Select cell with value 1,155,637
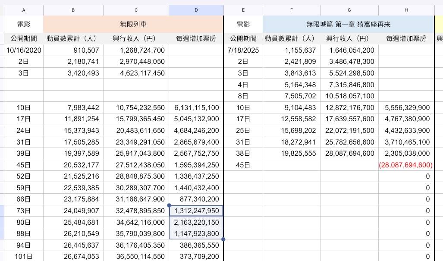 pyautogui.click(x=292, y=50)
